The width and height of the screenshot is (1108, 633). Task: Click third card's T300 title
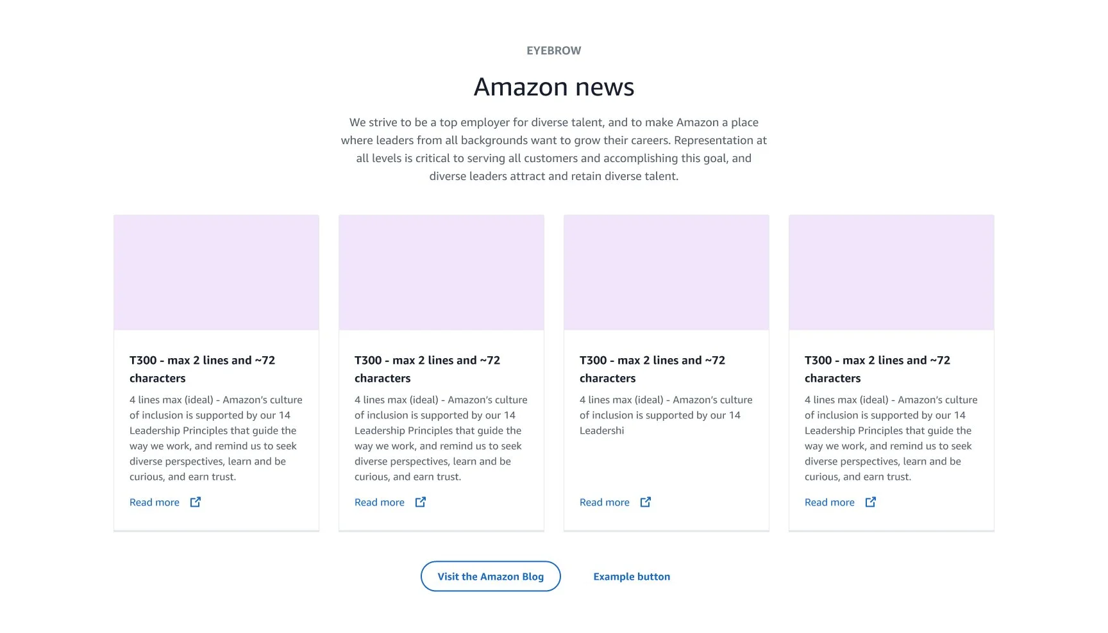tap(652, 369)
